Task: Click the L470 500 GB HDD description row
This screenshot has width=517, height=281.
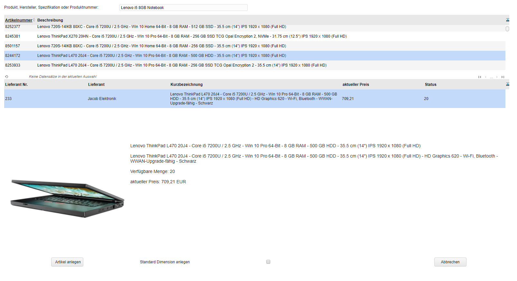Action: point(162,56)
